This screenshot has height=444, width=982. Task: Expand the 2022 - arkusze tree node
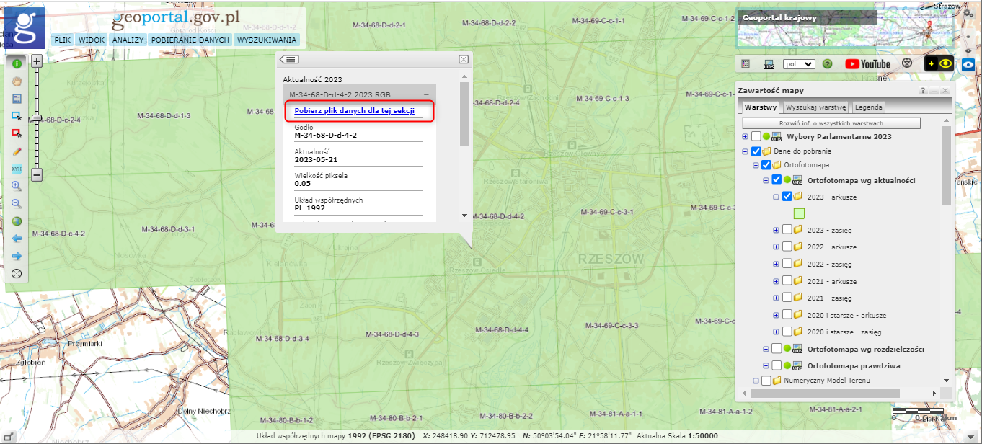pos(776,247)
